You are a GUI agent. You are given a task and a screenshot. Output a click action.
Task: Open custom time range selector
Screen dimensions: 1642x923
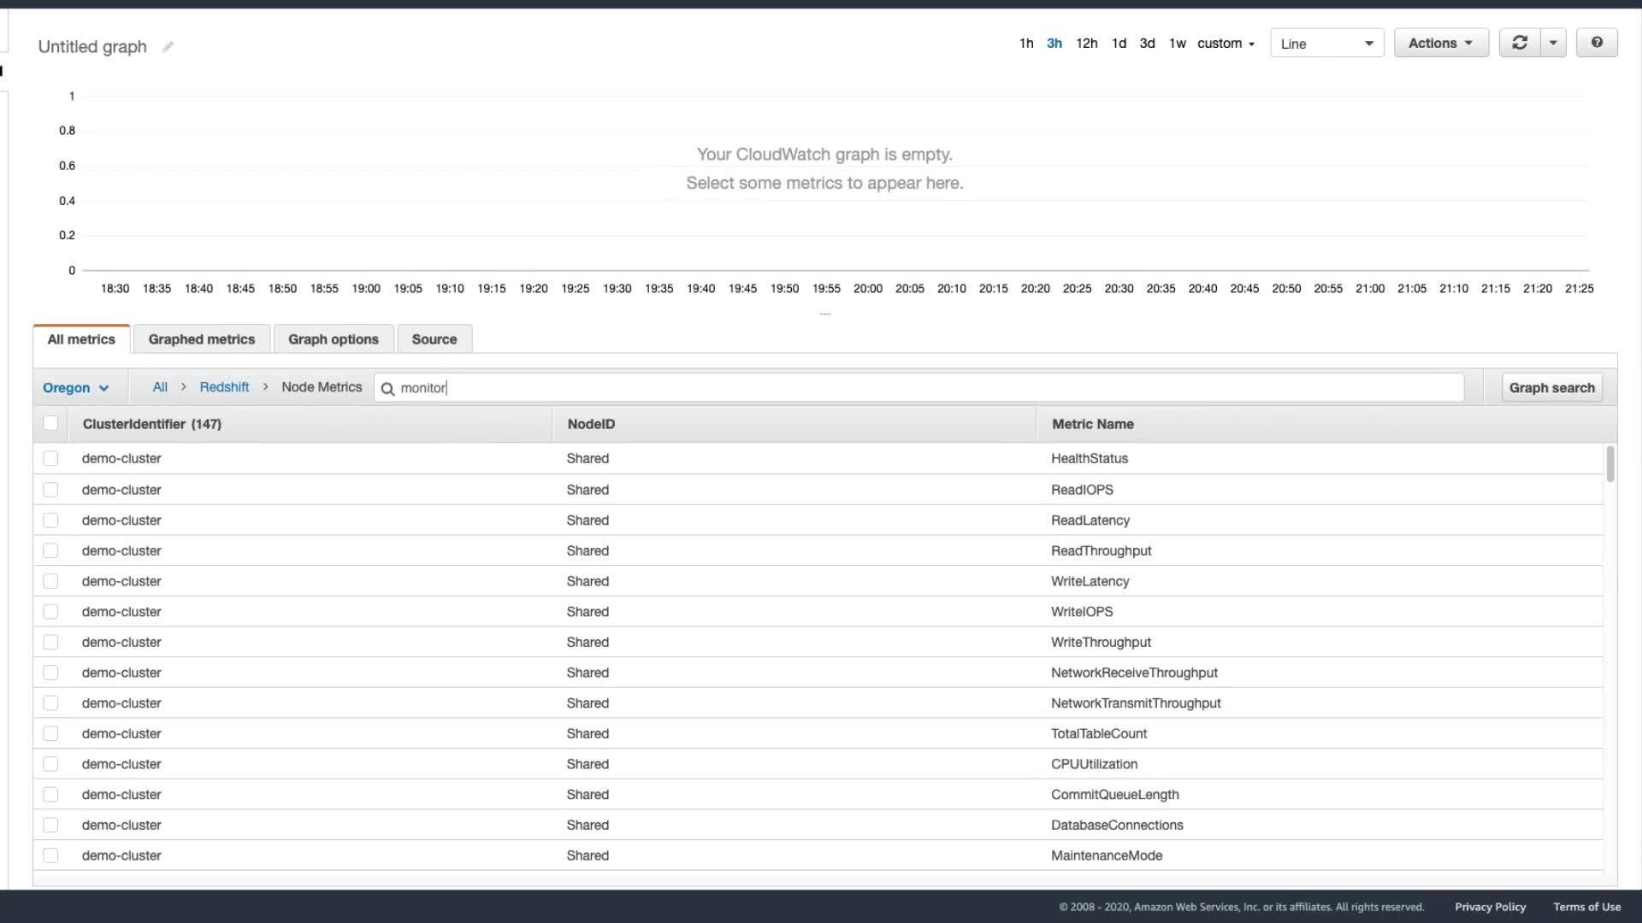(x=1226, y=44)
